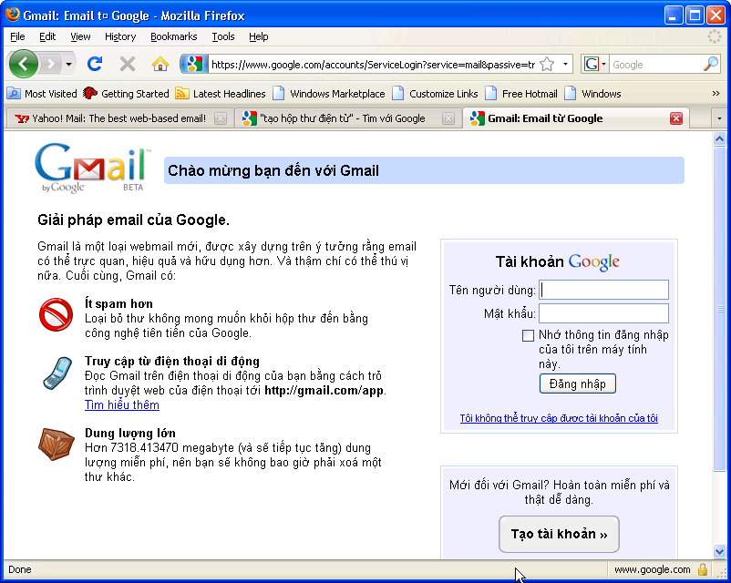The width and height of the screenshot is (731, 583).
Task: Click the Truy cập từ điện thoại di động heading
Action: (x=172, y=361)
